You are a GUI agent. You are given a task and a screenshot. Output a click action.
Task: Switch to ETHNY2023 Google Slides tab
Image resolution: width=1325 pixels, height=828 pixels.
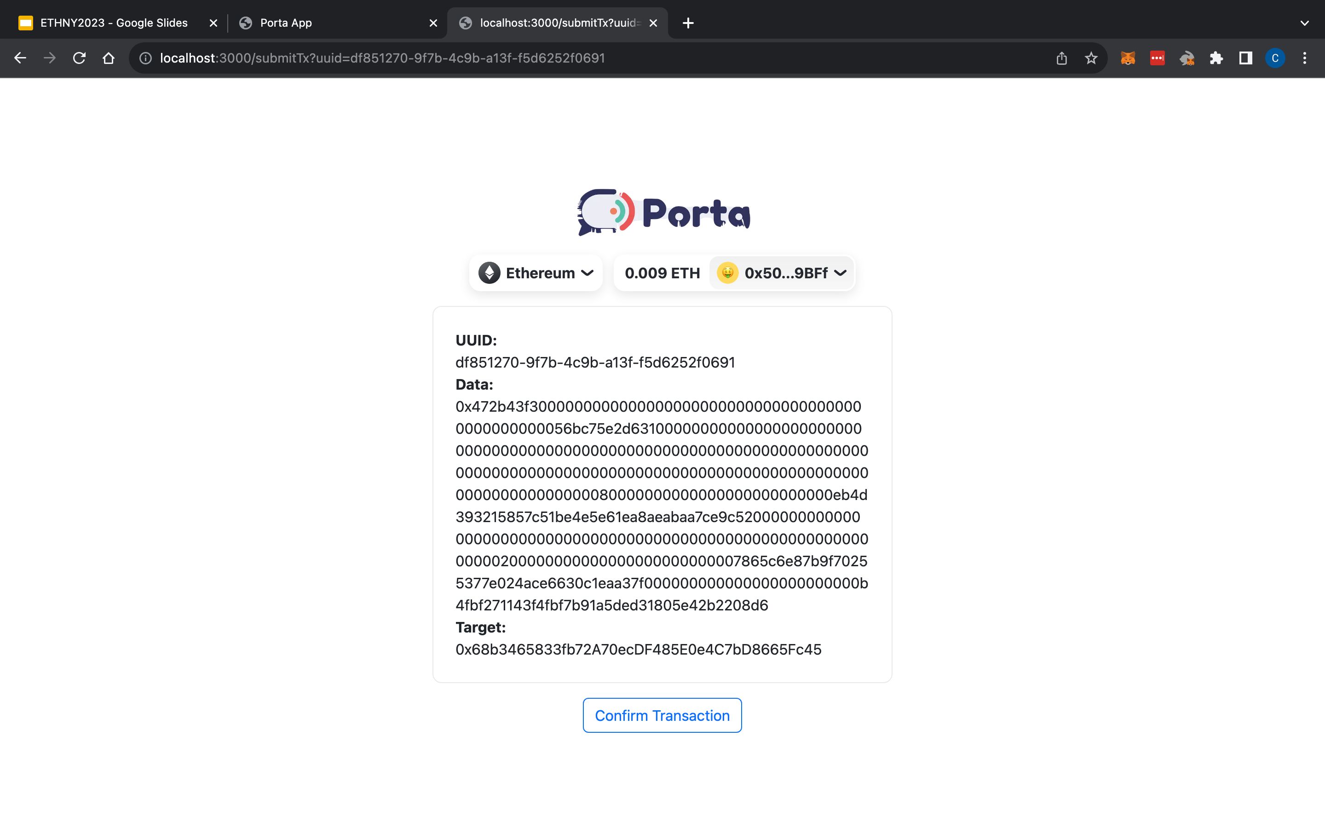point(114,23)
